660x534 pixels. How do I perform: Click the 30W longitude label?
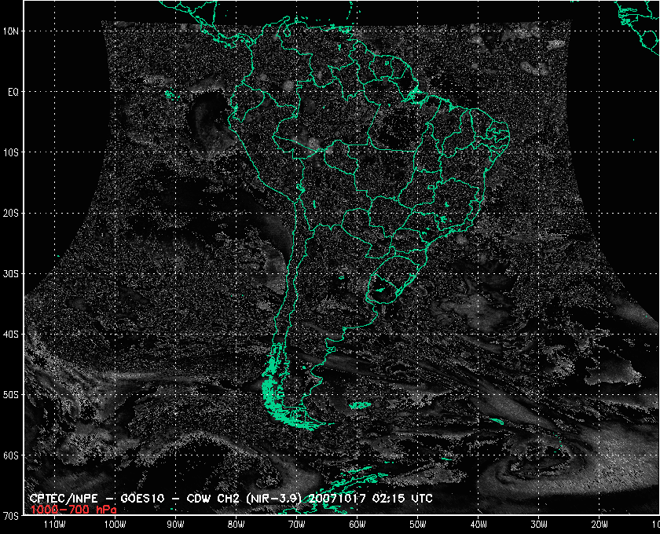[x=539, y=525]
